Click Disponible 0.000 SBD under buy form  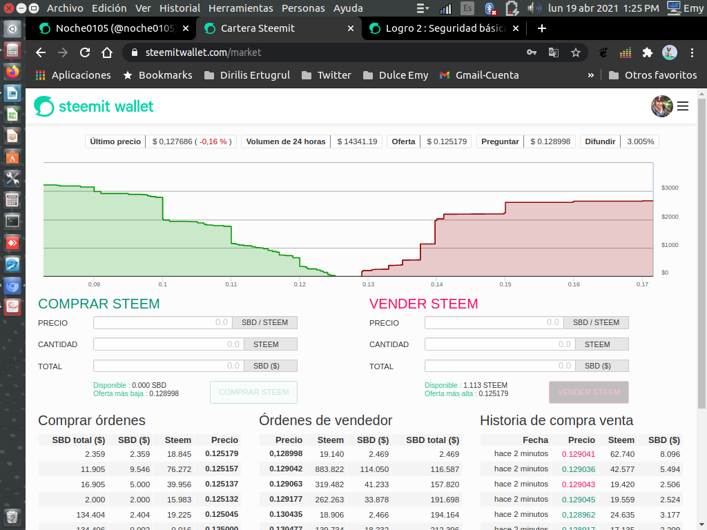pos(130,385)
